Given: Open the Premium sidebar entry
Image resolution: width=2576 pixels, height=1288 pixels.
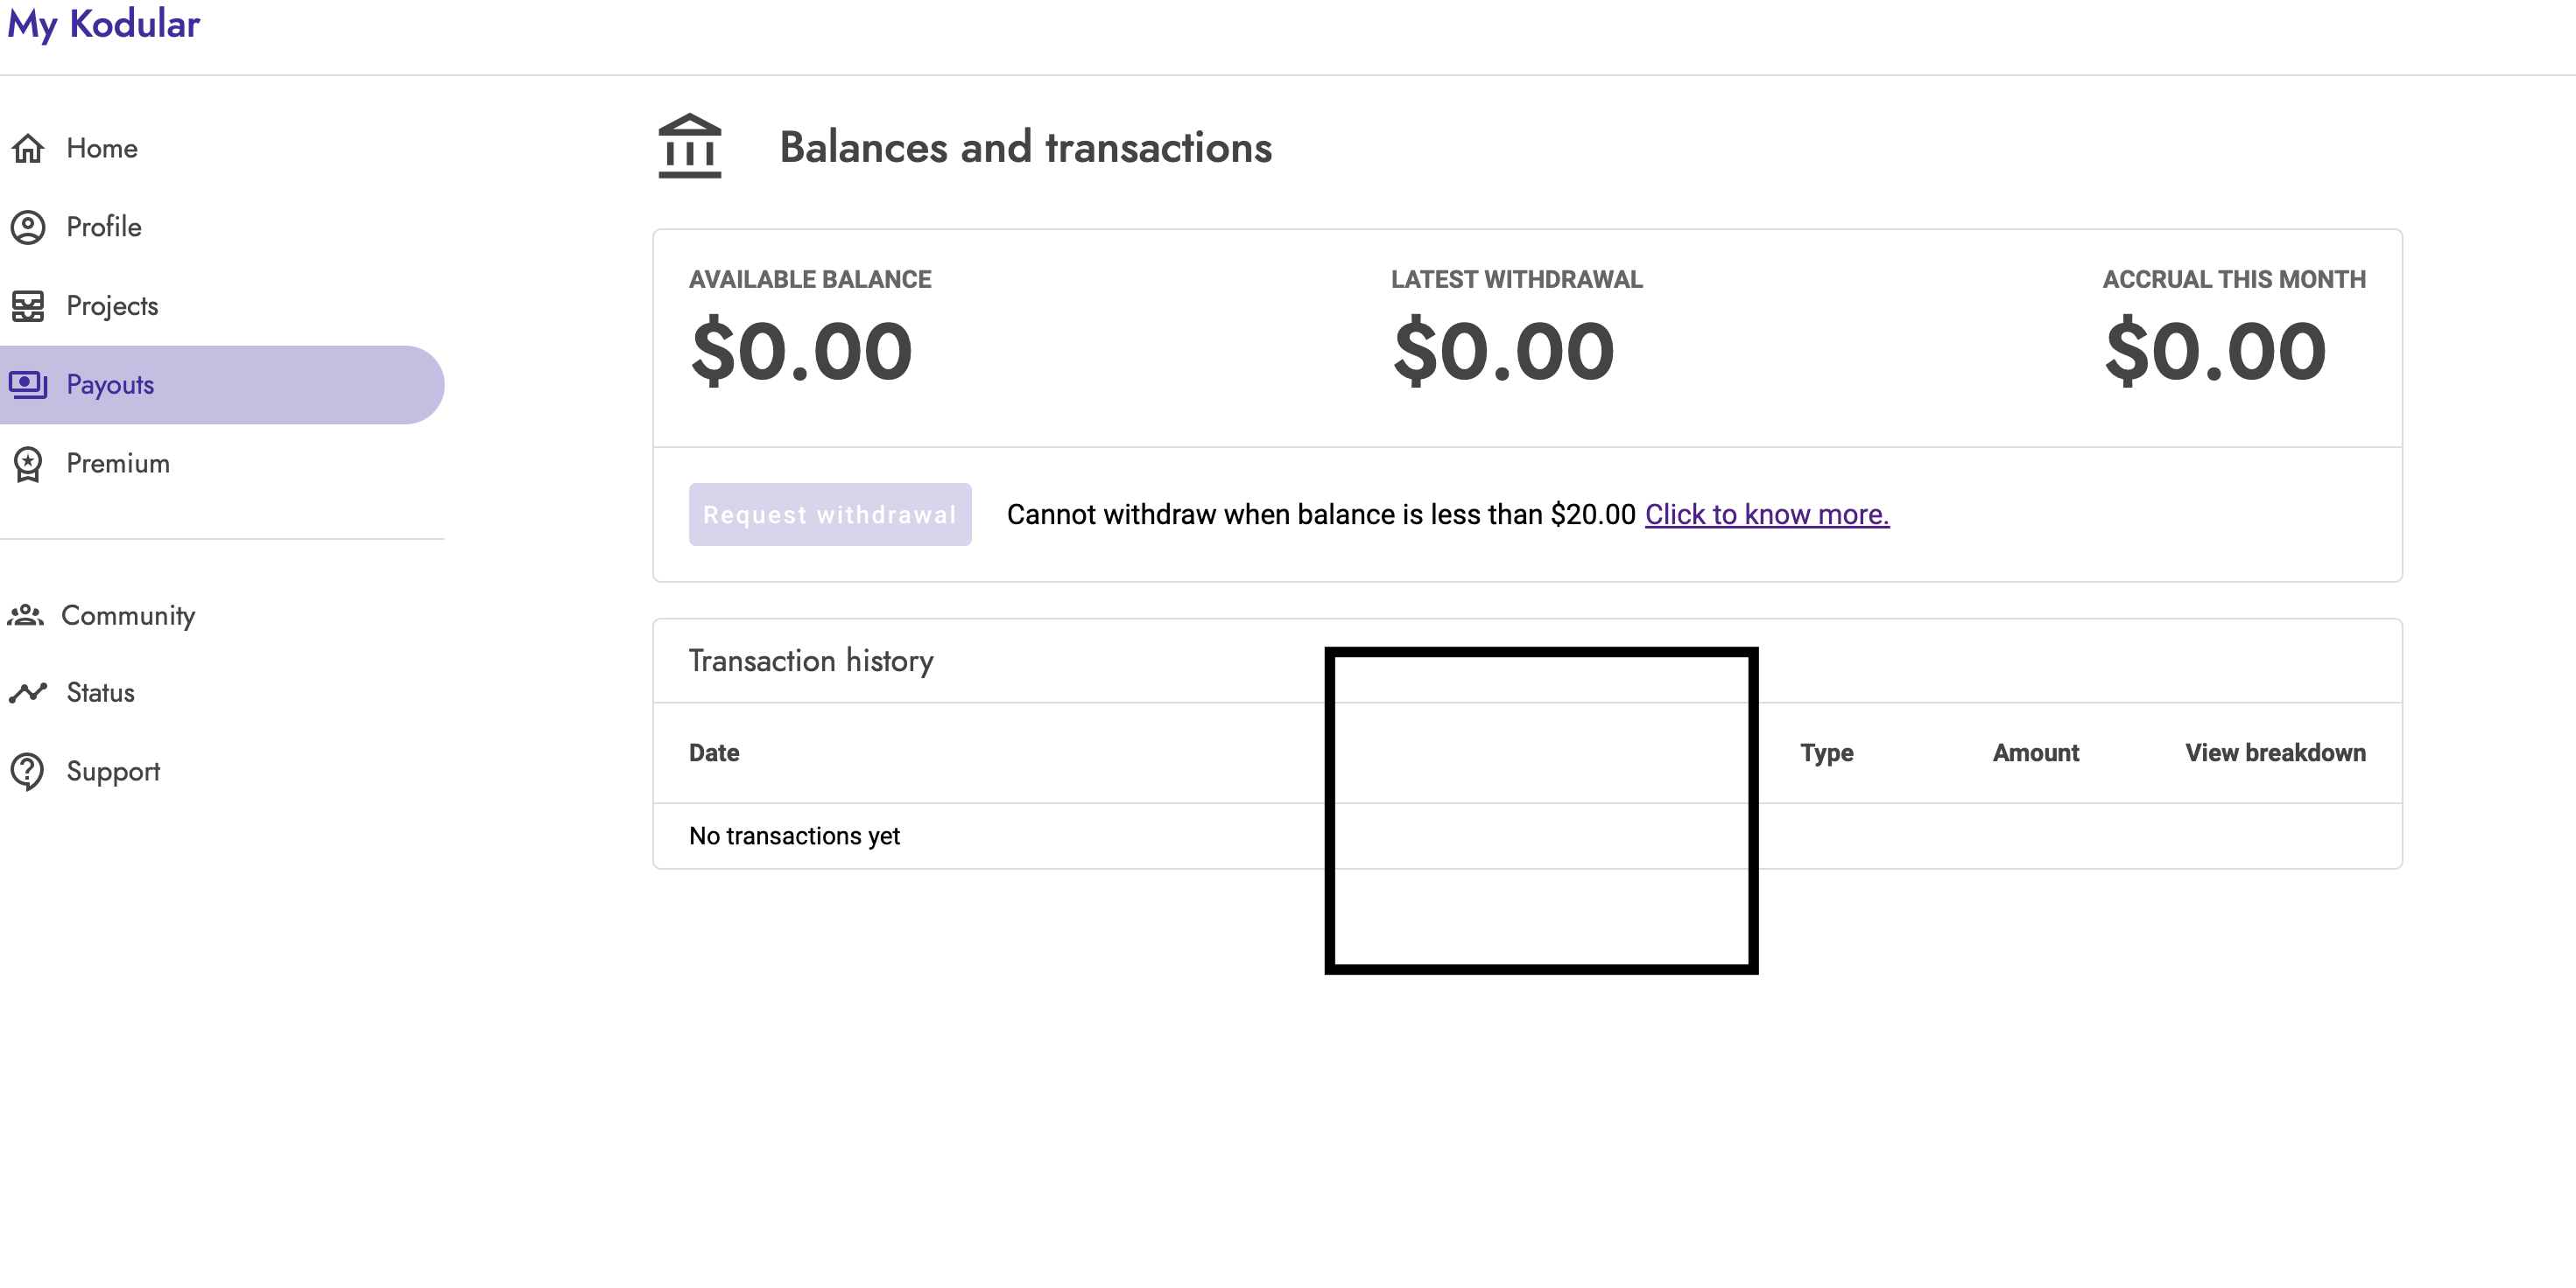Looking at the screenshot, I should coord(118,464).
